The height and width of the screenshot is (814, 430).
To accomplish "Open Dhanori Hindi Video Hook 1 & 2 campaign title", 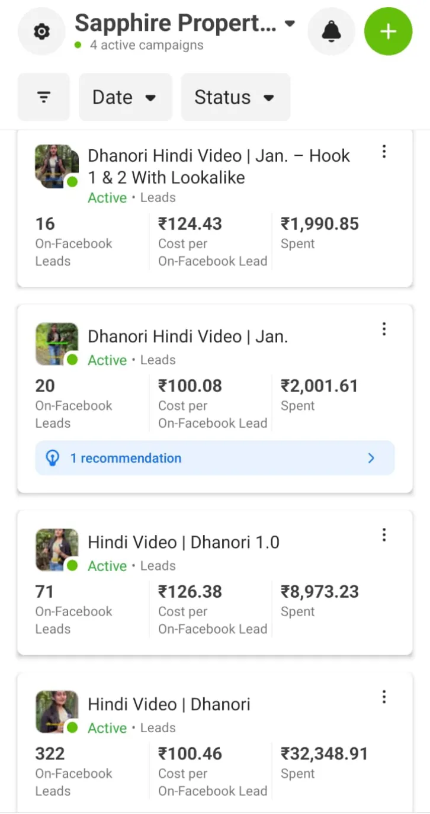I will [x=219, y=166].
